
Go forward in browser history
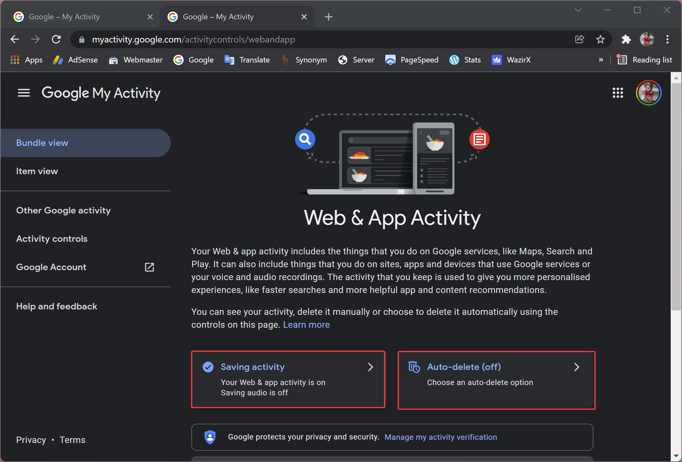tap(35, 39)
